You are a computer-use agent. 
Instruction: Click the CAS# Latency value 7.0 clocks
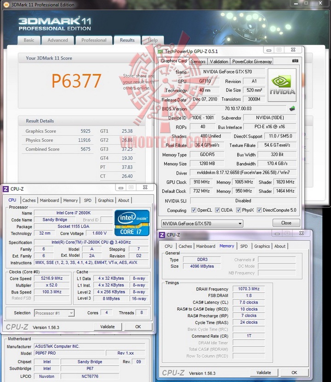[x=249, y=302]
